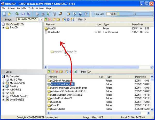155x120 pixels.
Task: Click the 7% capacity progress bar
Action: pos(135,14)
